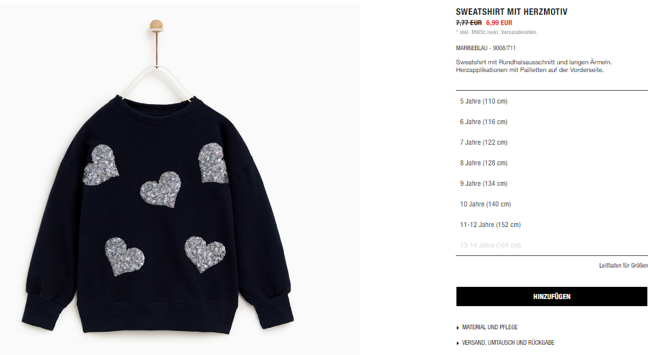Click the red 6,99 EUR sale price
This screenshot has height=355, width=648.
pos(499,23)
